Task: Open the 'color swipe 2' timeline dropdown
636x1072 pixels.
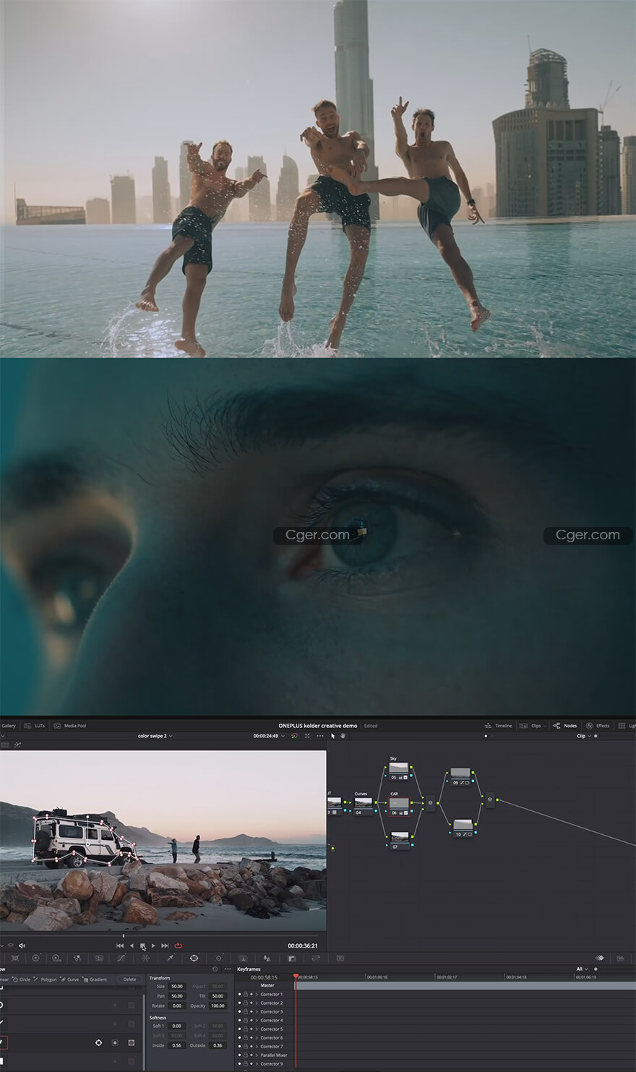Action: point(155,736)
